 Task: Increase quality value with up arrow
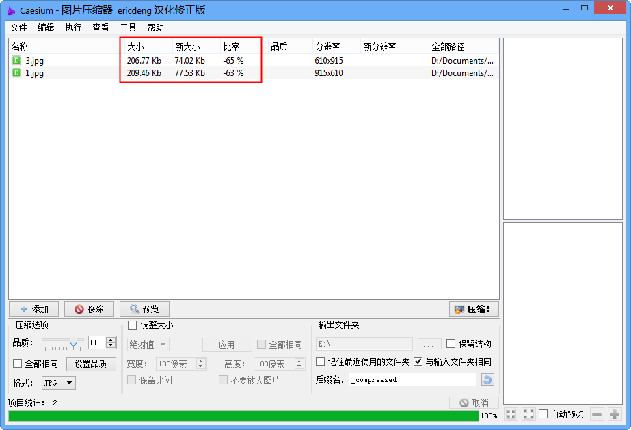point(111,340)
